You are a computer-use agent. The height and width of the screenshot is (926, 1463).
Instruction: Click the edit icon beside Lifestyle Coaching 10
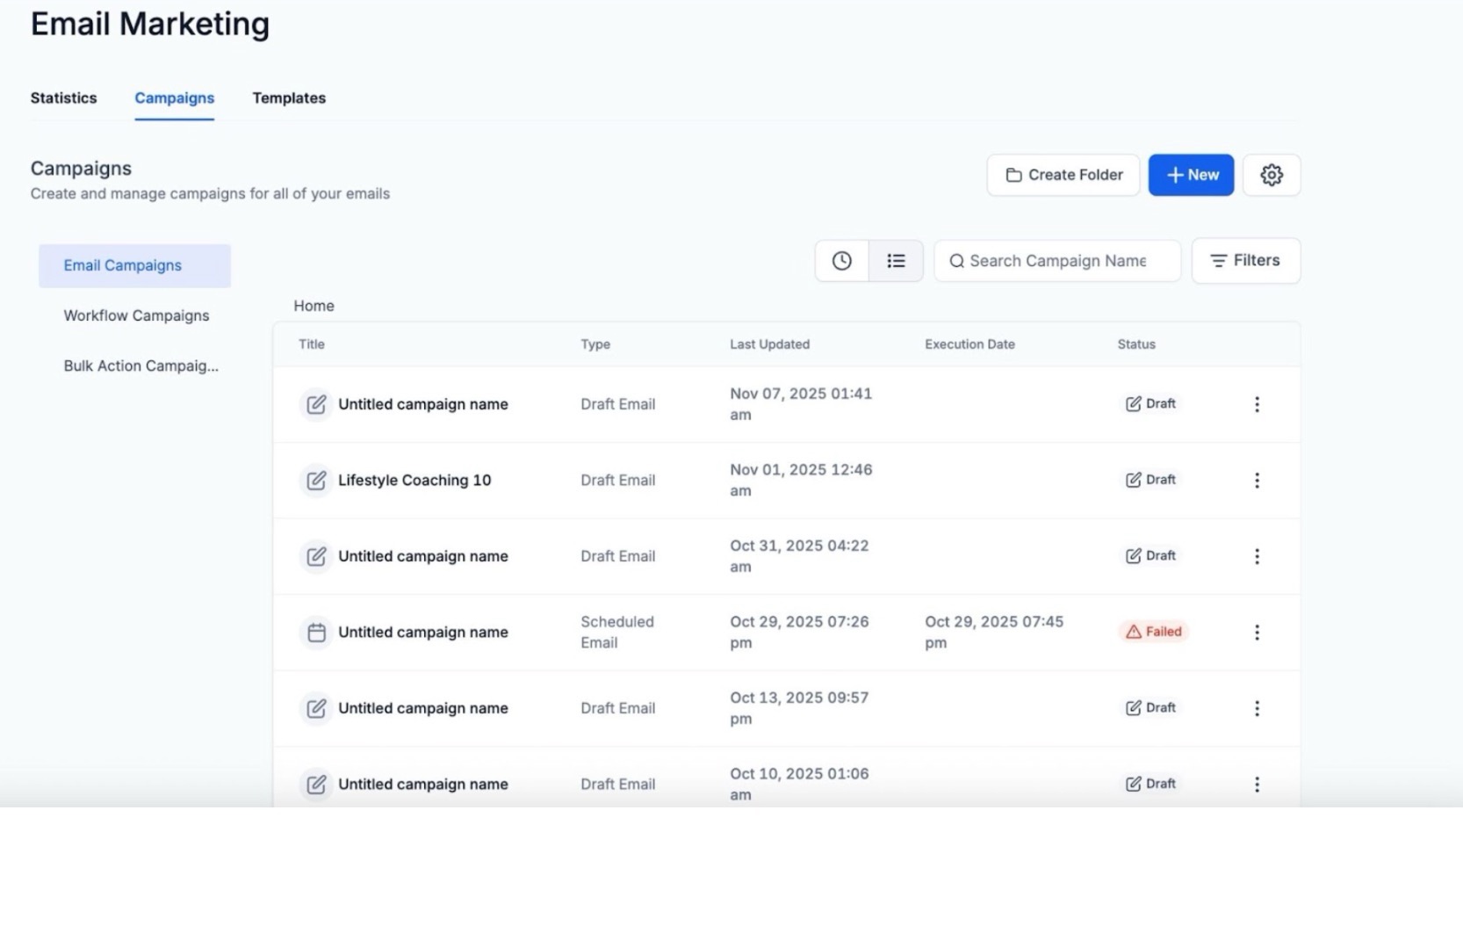[x=316, y=481]
